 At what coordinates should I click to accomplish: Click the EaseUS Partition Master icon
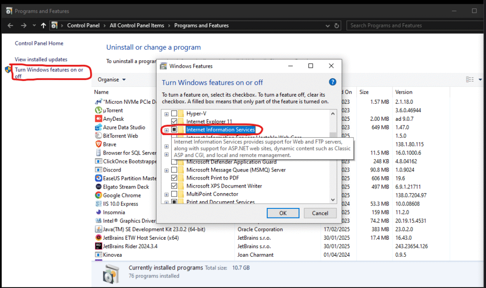coord(98,178)
